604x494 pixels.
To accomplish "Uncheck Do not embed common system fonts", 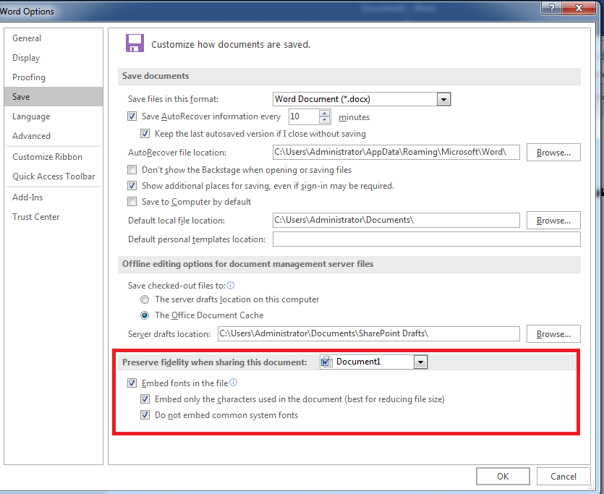I will (145, 415).
